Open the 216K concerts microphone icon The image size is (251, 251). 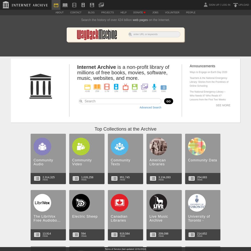[x=154, y=87]
